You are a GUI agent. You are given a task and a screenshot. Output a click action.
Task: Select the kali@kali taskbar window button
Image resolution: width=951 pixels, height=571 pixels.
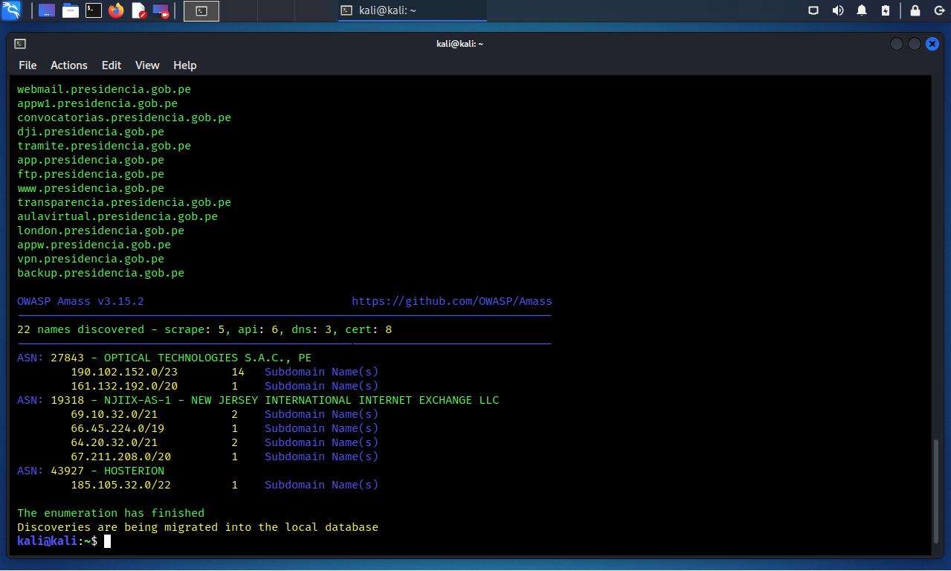point(412,10)
